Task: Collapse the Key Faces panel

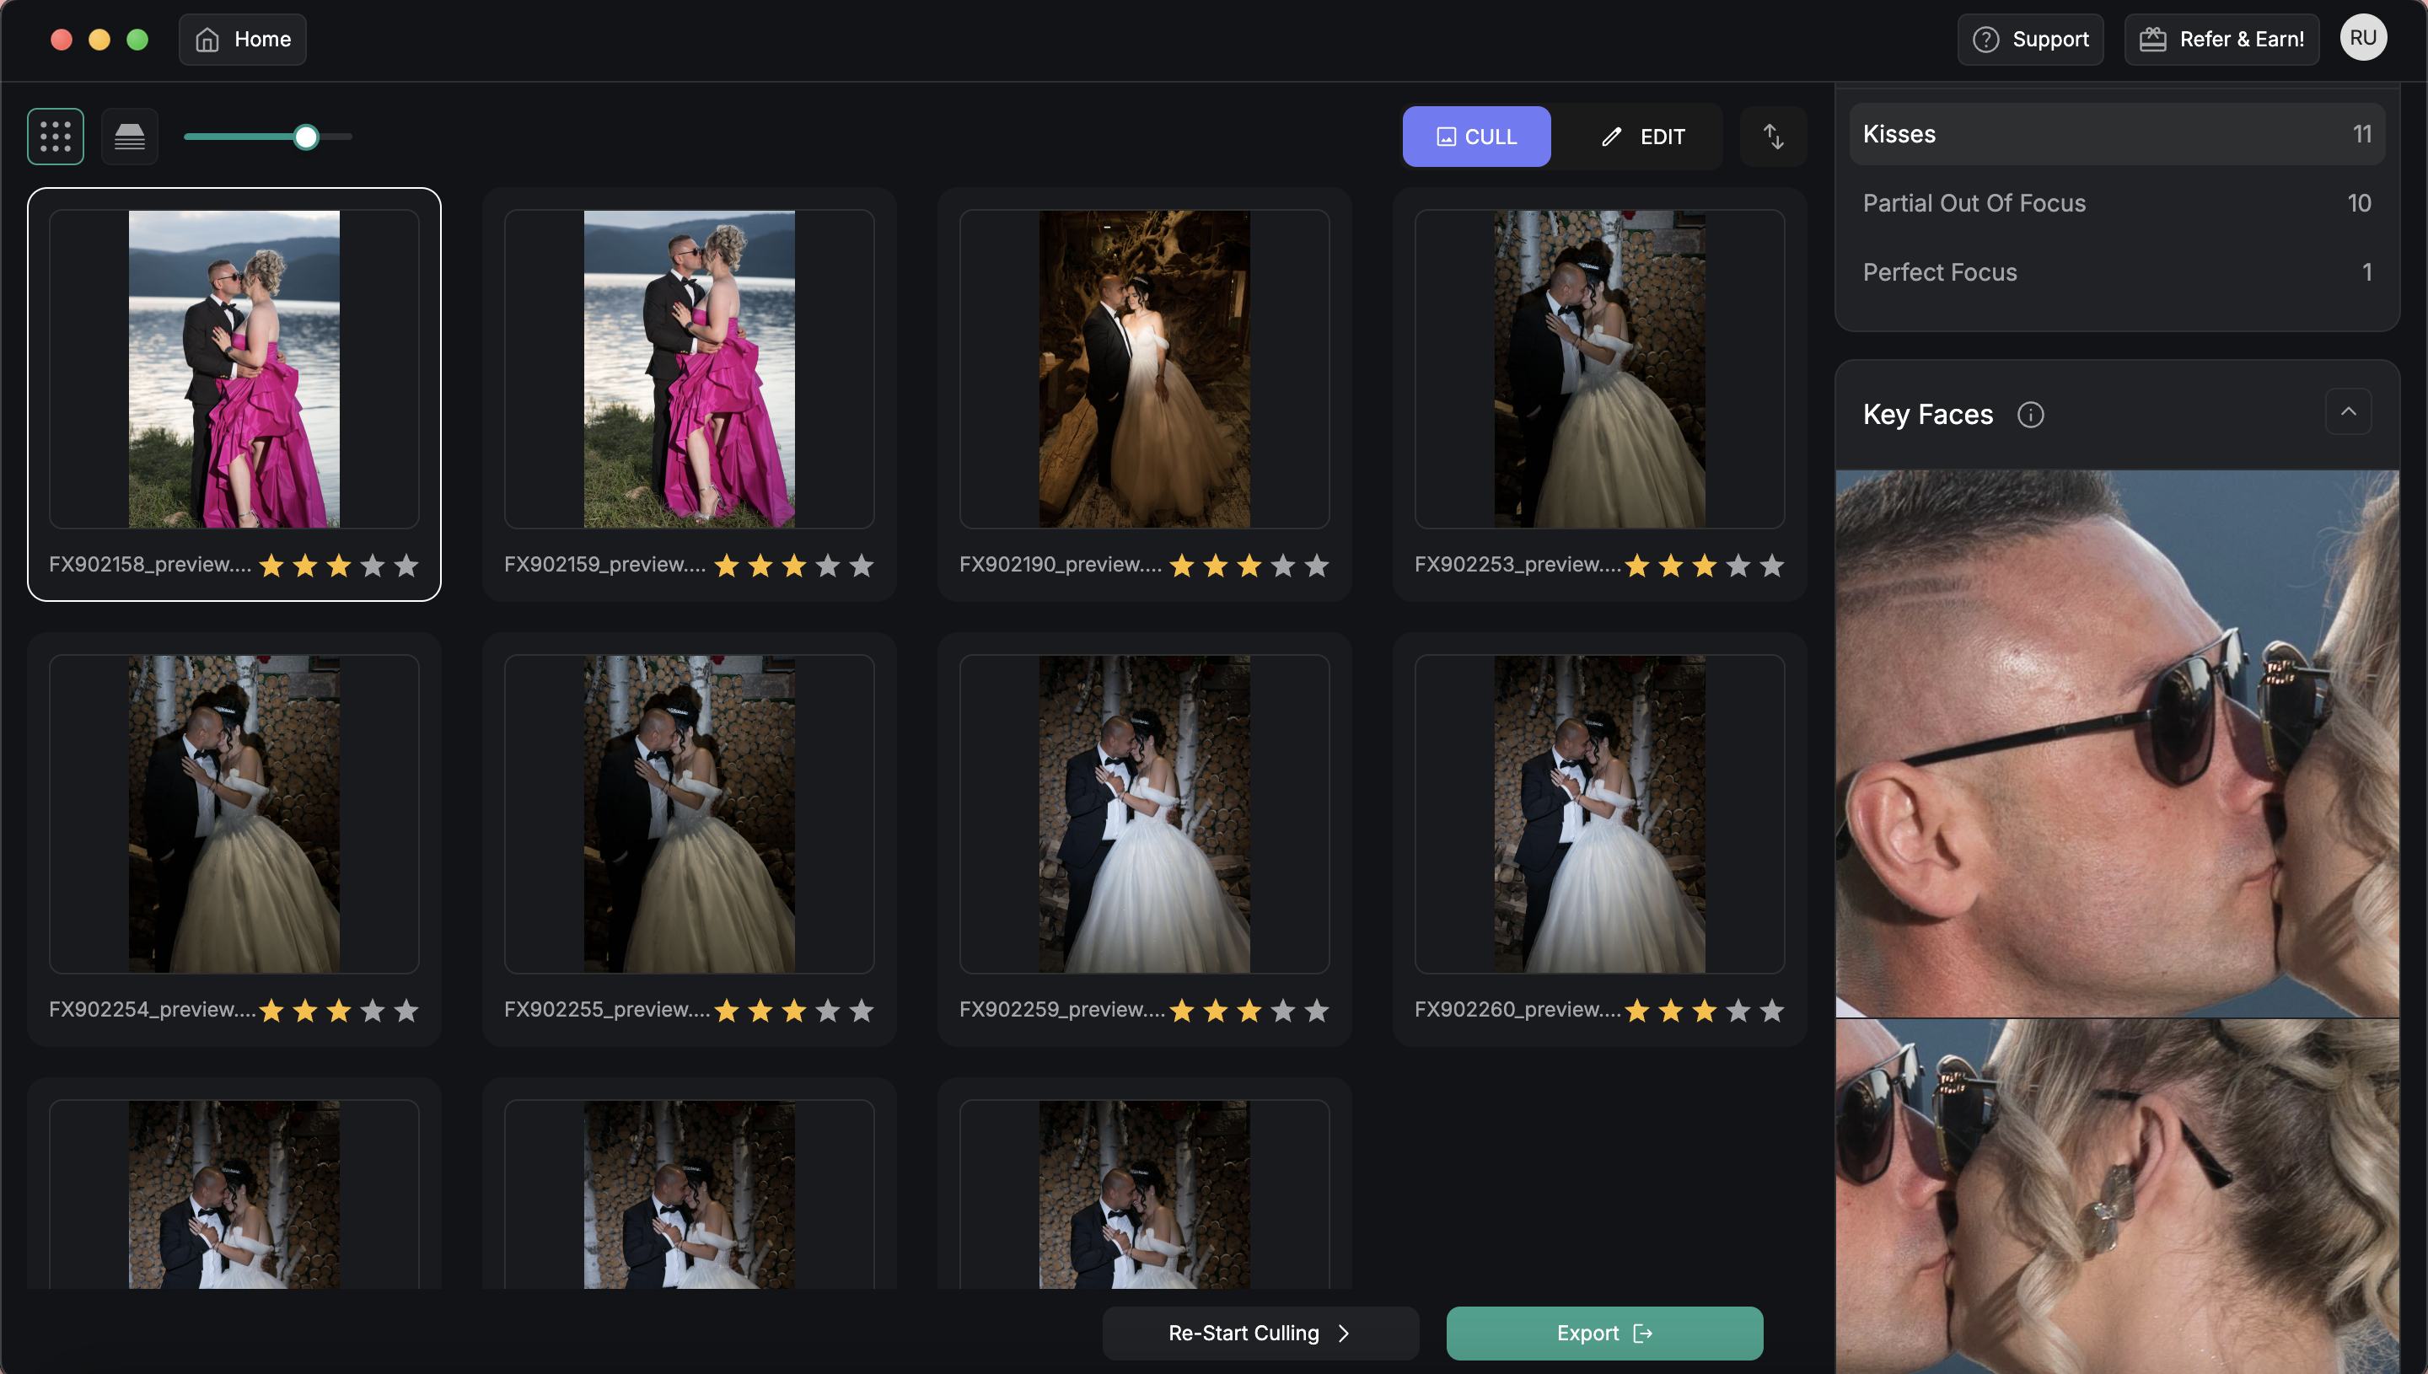Action: (x=2348, y=411)
